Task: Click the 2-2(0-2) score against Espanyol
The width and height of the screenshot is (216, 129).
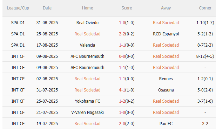Action: coord(127,34)
